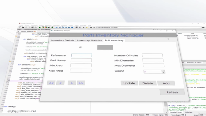Go to last record with >> button
This screenshot has width=206, height=116.
coord(81,83)
